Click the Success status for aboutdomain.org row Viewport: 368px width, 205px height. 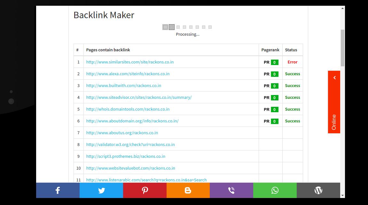coord(293,121)
